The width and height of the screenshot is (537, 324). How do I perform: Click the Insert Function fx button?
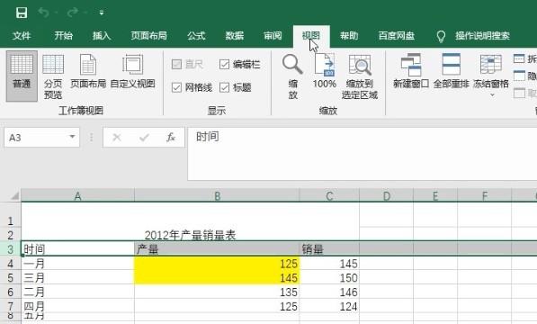(171, 138)
